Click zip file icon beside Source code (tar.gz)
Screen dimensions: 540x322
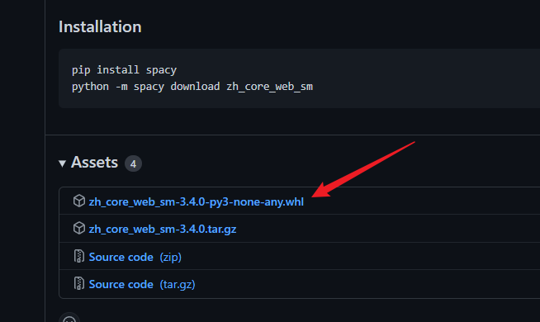click(79, 283)
